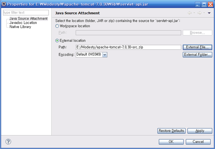Close the Properties dialog window
The width and height of the screenshot is (215, 149).
coord(210,4)
